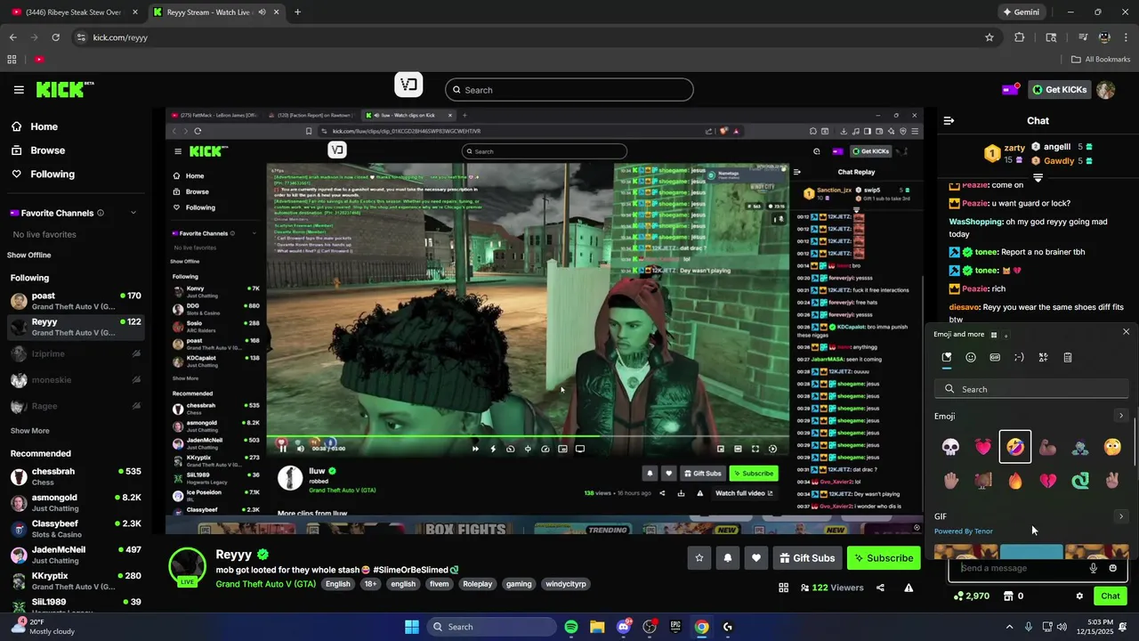Switch to the smiley Emoji tab
Screen dimensions: 1139x641
click(971, 357)
